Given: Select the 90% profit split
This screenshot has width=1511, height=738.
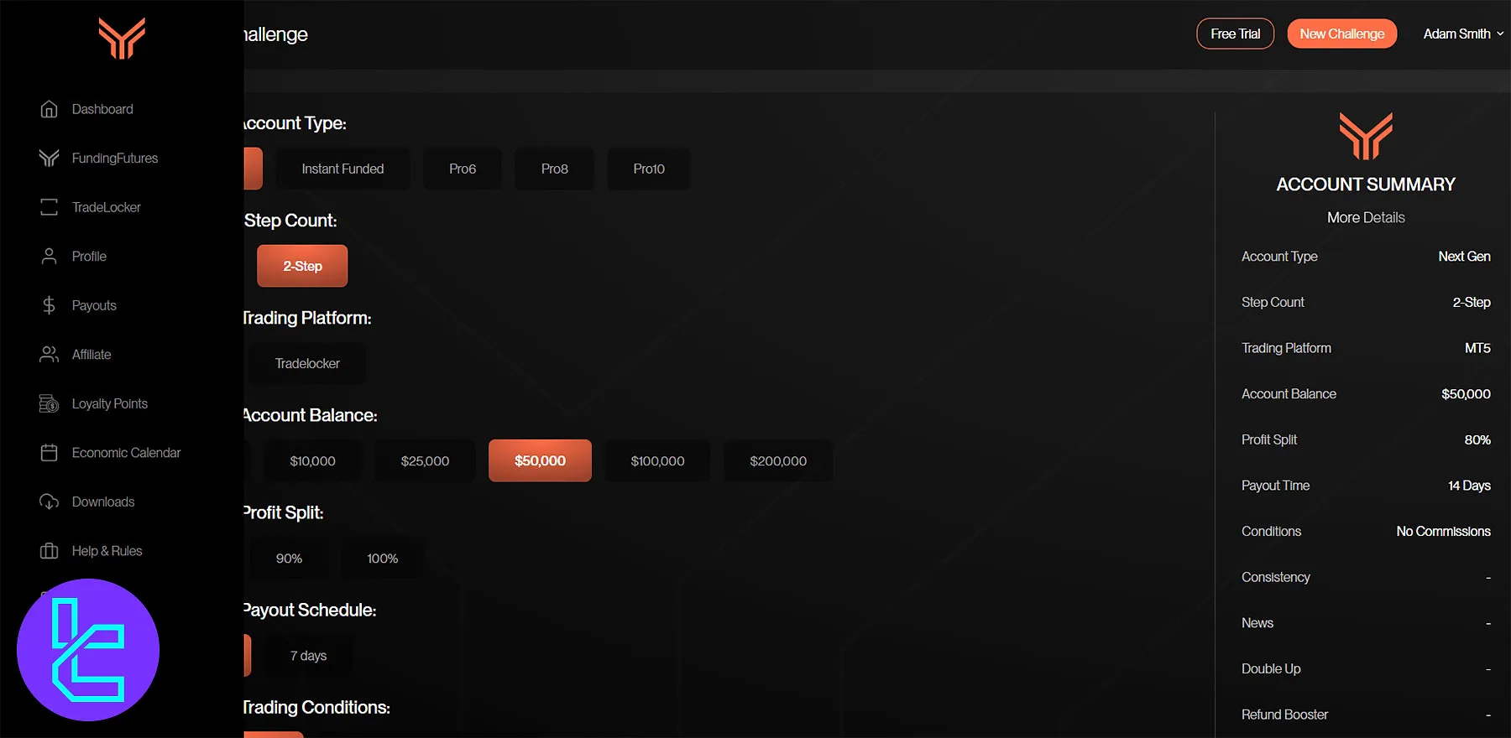Looking at the screenshot, I should click(289, 559).
